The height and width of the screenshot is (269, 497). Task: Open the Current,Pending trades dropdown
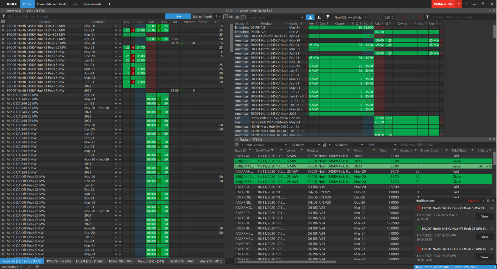[x=264, y=145]
